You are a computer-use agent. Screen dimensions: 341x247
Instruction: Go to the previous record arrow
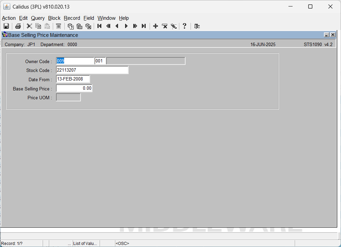[117, 26]
